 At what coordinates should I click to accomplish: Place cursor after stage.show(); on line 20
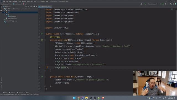click(x=69, y=67)
